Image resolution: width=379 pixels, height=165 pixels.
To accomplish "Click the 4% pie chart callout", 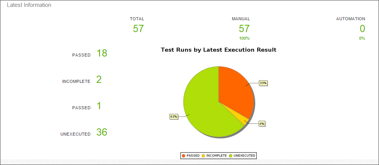I will 262,123.
